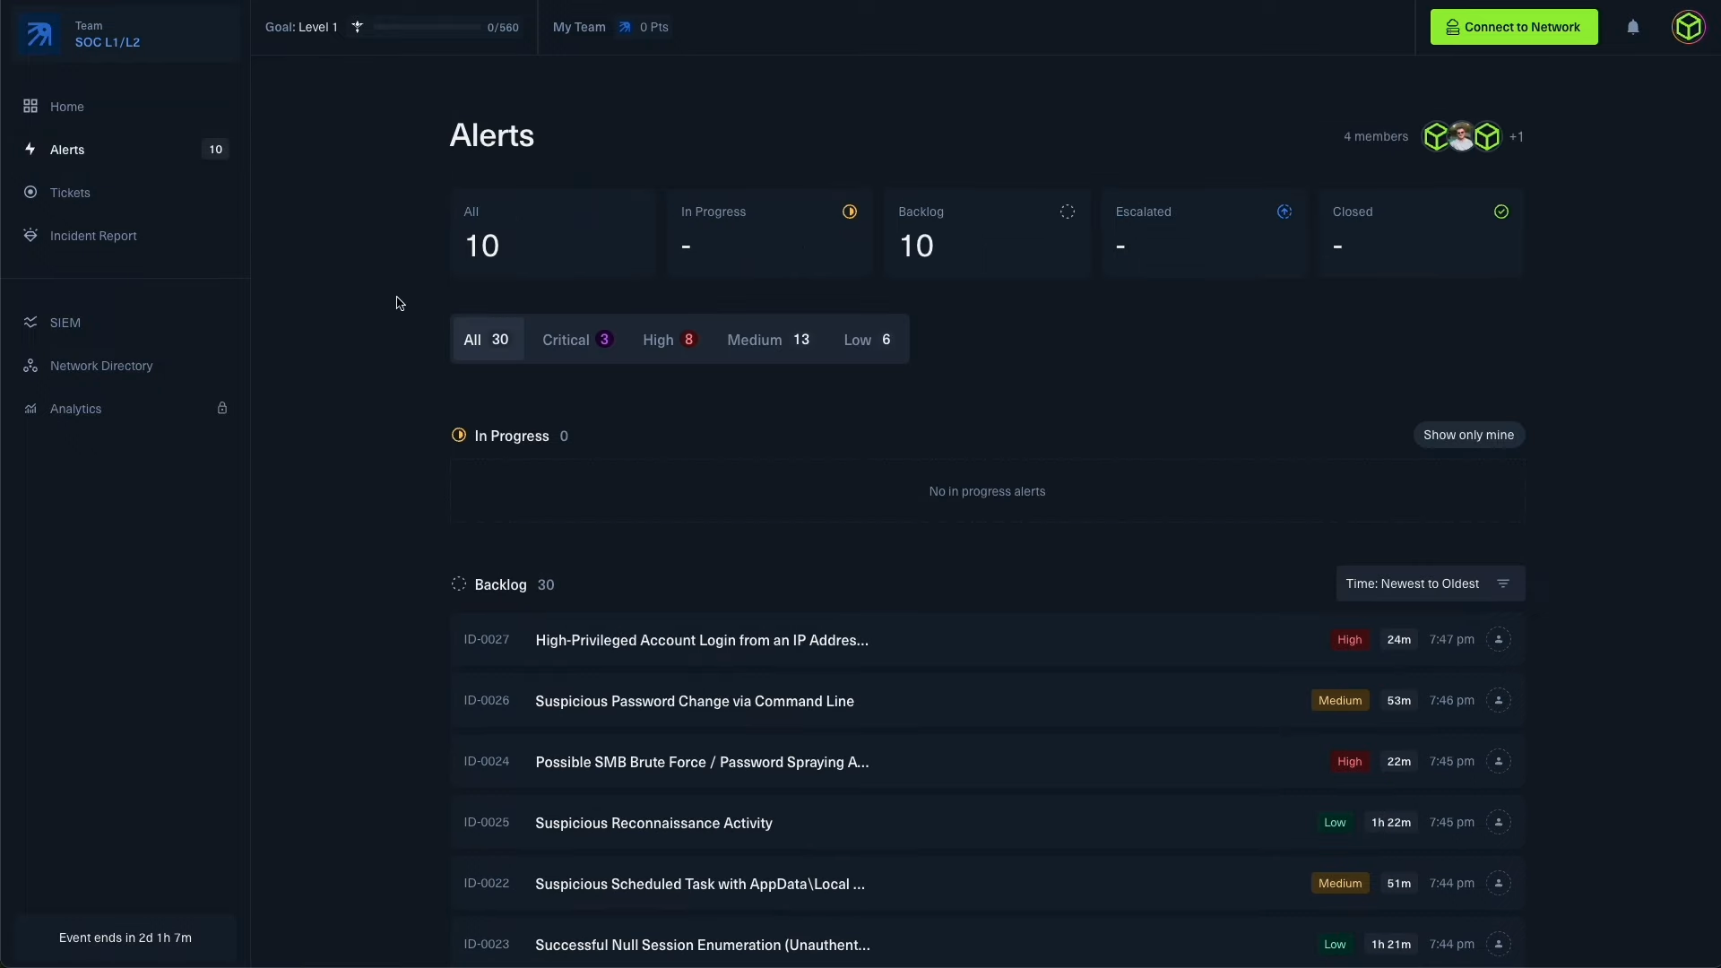Click the Incident Report sidebar icon
Viewport: 1721px width, 968px height.
coord(30,235)
